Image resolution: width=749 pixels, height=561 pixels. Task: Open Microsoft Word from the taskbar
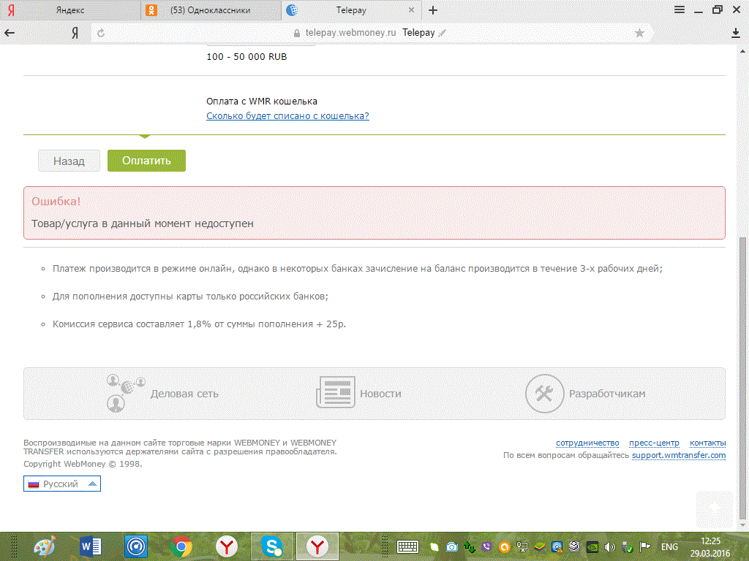(x=90, y=546)
